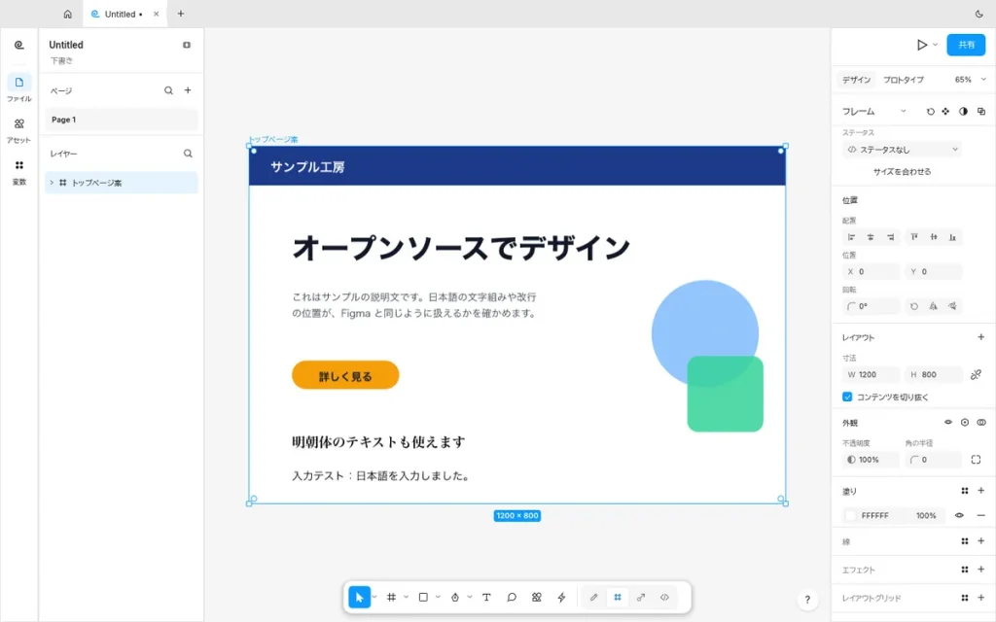Viewport: 996px width, 622px height.
Task: Go to the Home tab icon
Action: (67, 14)
